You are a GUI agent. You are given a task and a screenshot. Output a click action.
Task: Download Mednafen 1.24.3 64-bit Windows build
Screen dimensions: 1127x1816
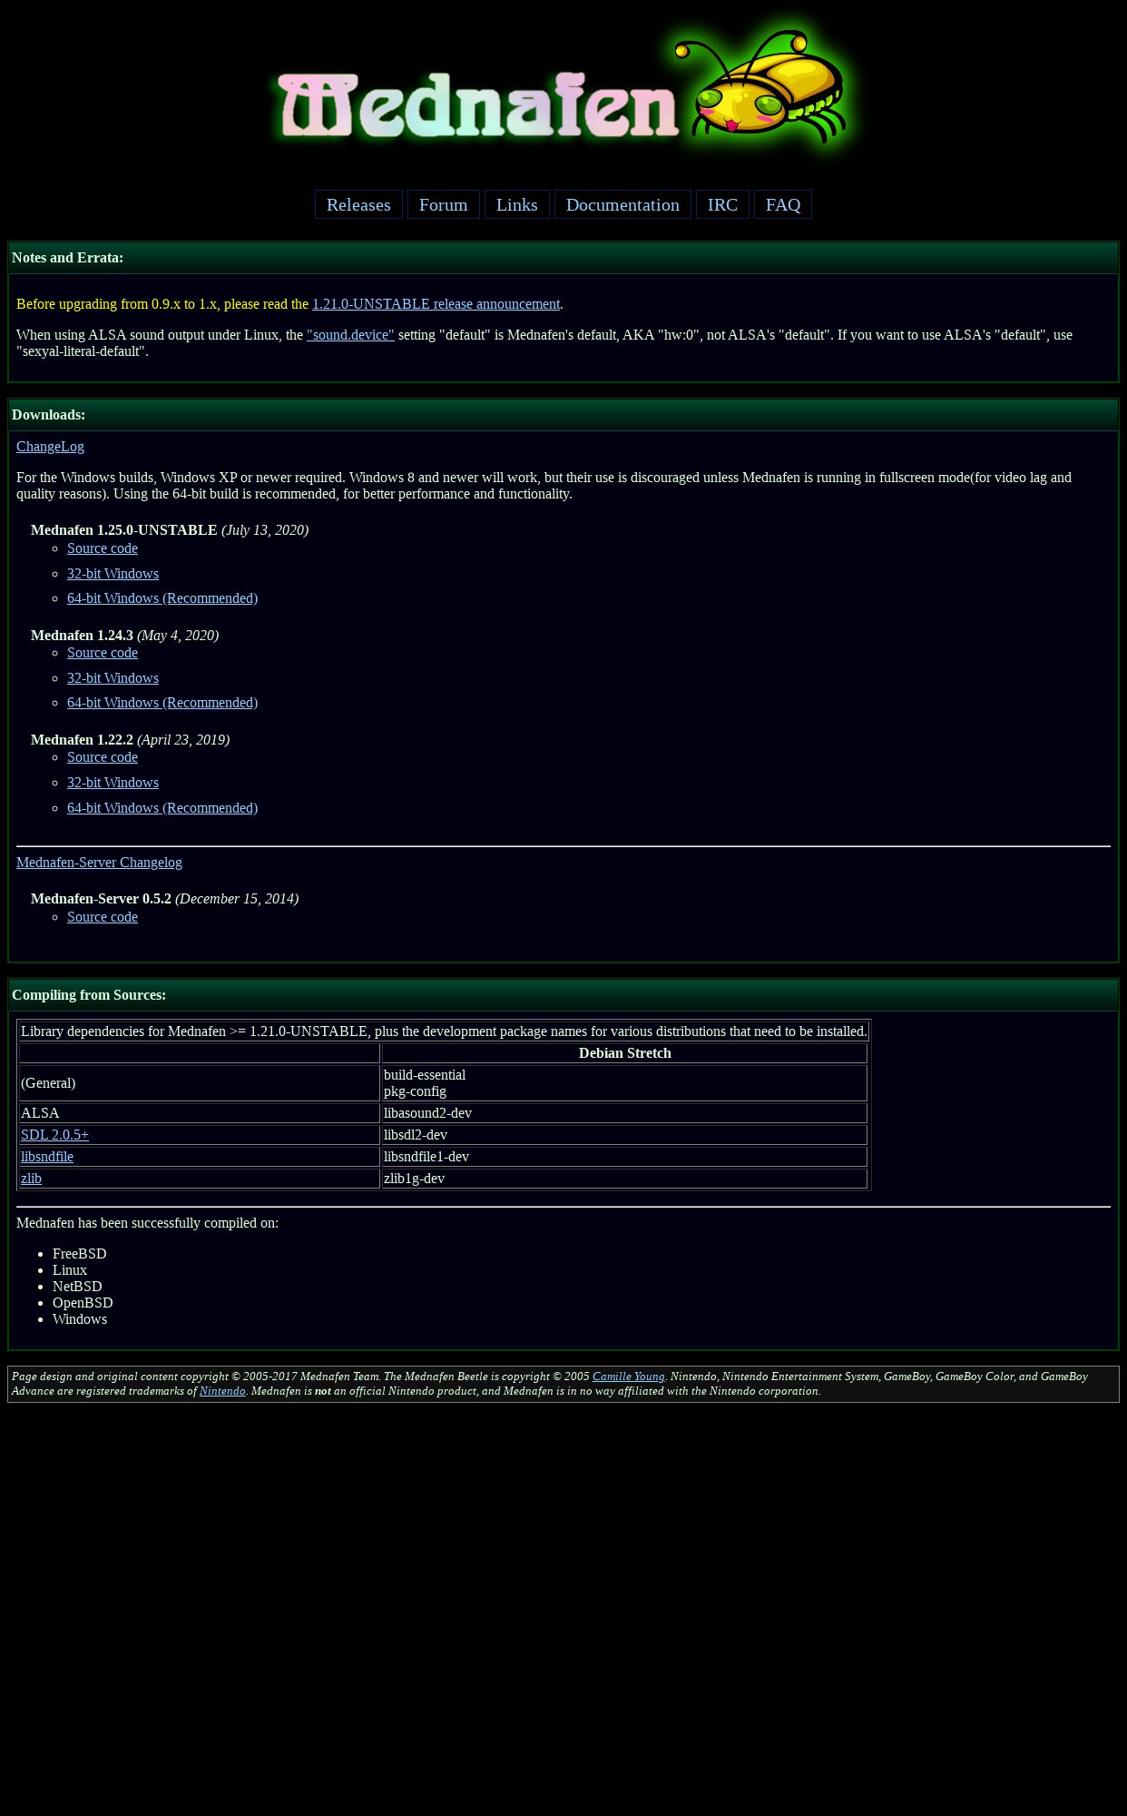coord(162,703)
